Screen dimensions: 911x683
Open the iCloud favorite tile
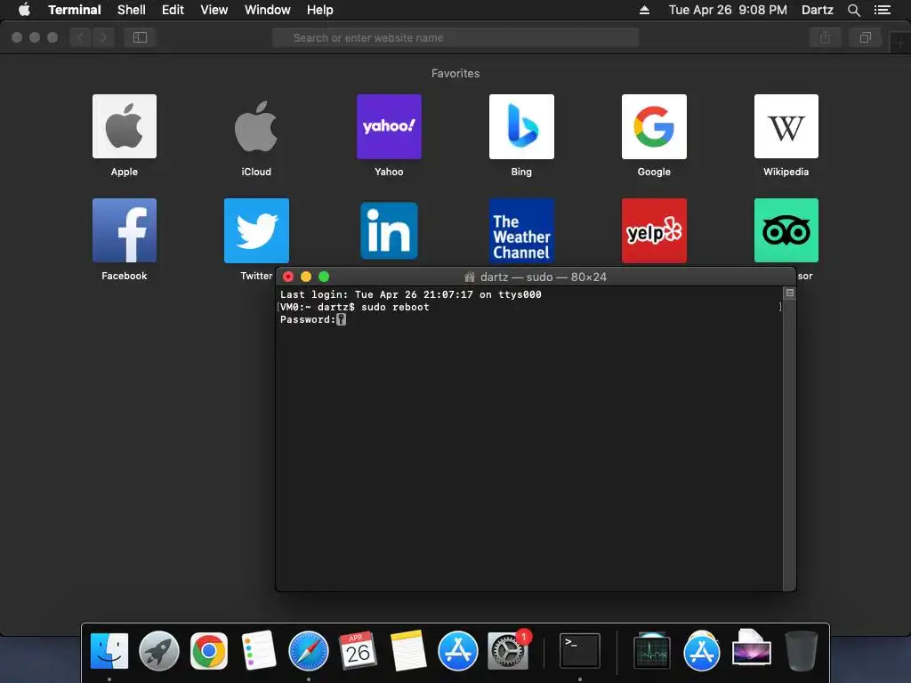256,126
